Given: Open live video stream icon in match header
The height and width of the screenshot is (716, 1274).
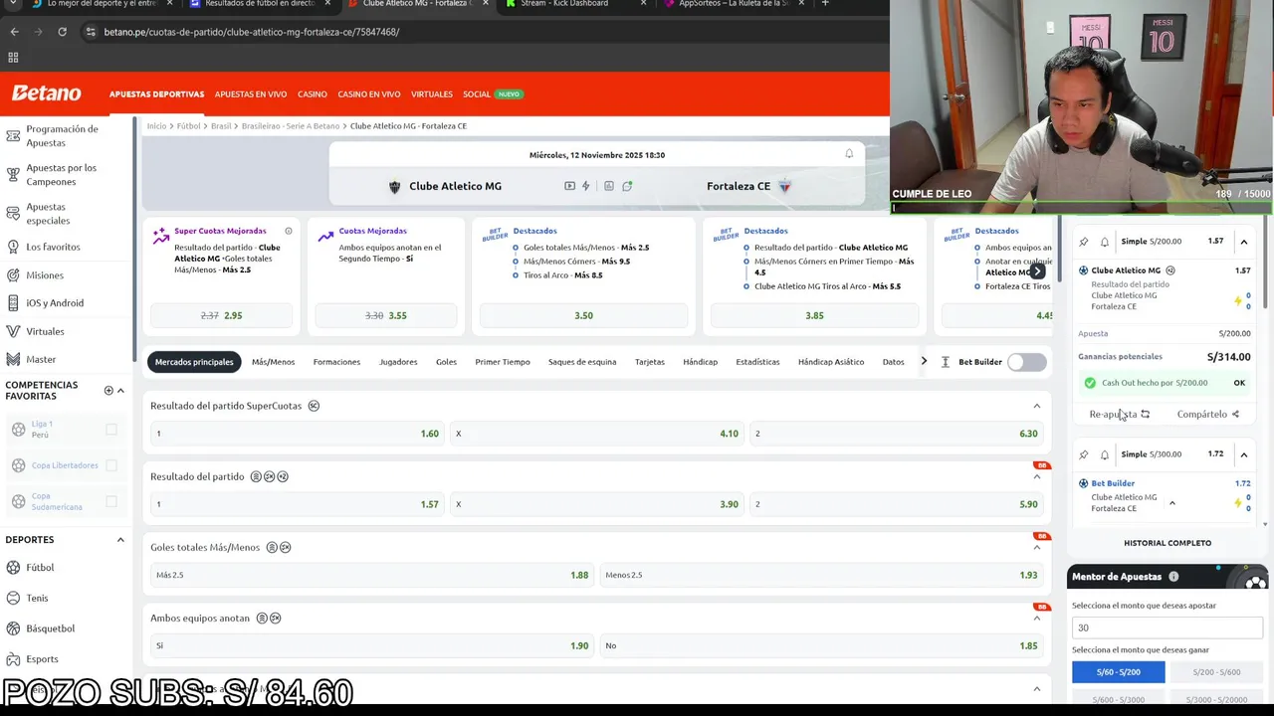Looking at the screenshot, I should 569,186.
